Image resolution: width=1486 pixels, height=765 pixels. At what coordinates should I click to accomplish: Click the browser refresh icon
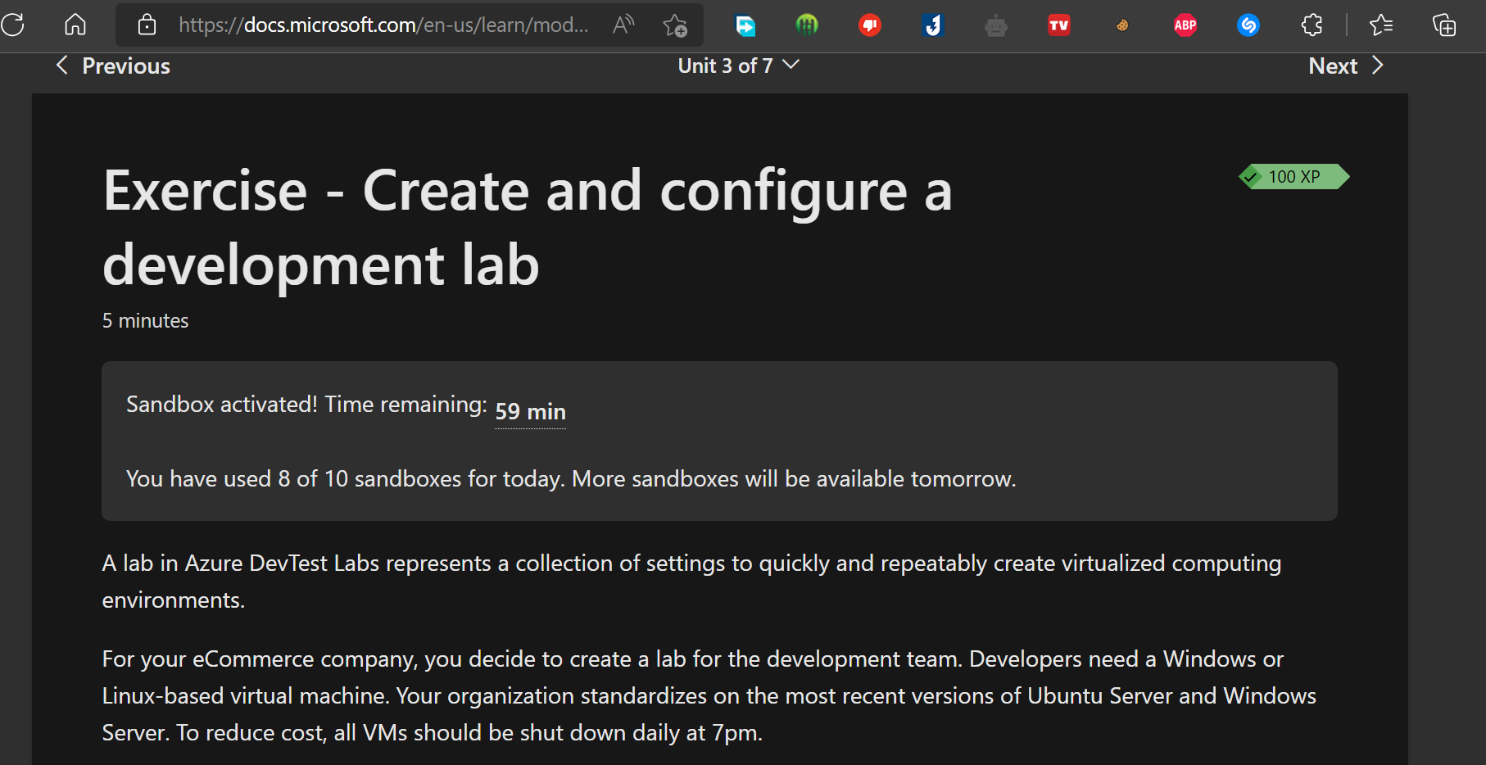(13, 25)
